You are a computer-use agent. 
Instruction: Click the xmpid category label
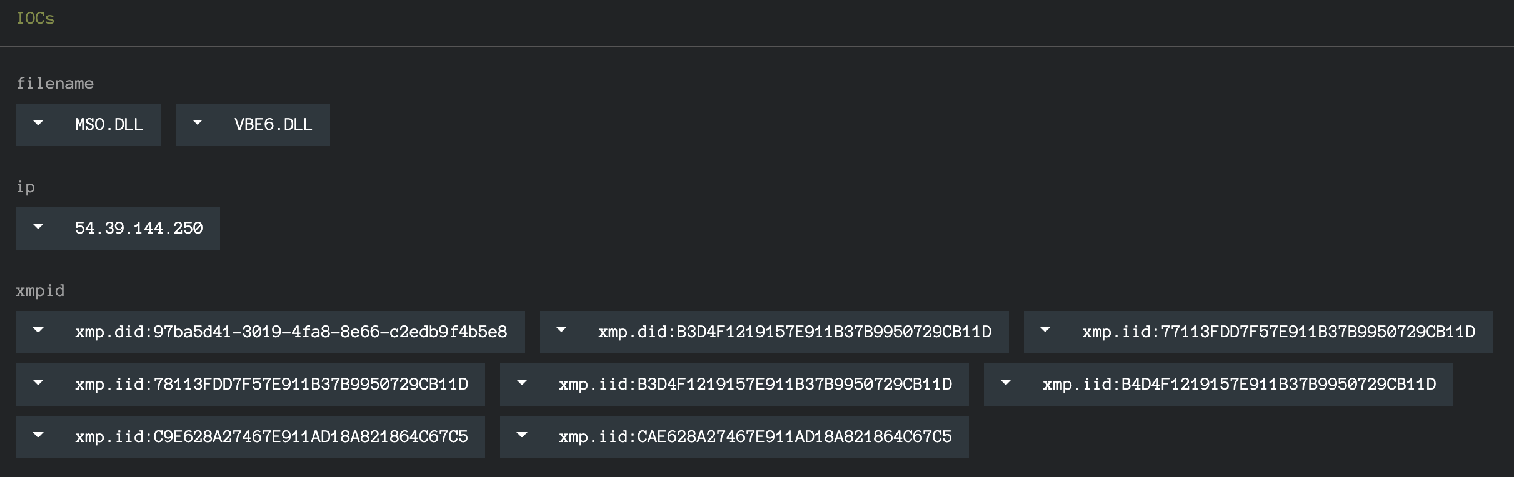click(x=40, y=291)
